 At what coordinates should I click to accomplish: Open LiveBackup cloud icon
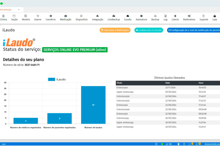tap(114, 16)
